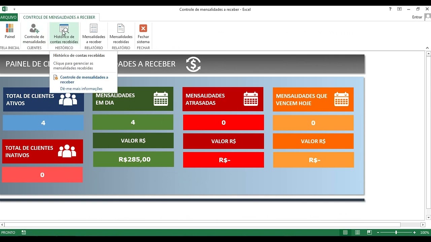431x242 pixels.
Task: Click people icon on inativos card
Action: 67,151
